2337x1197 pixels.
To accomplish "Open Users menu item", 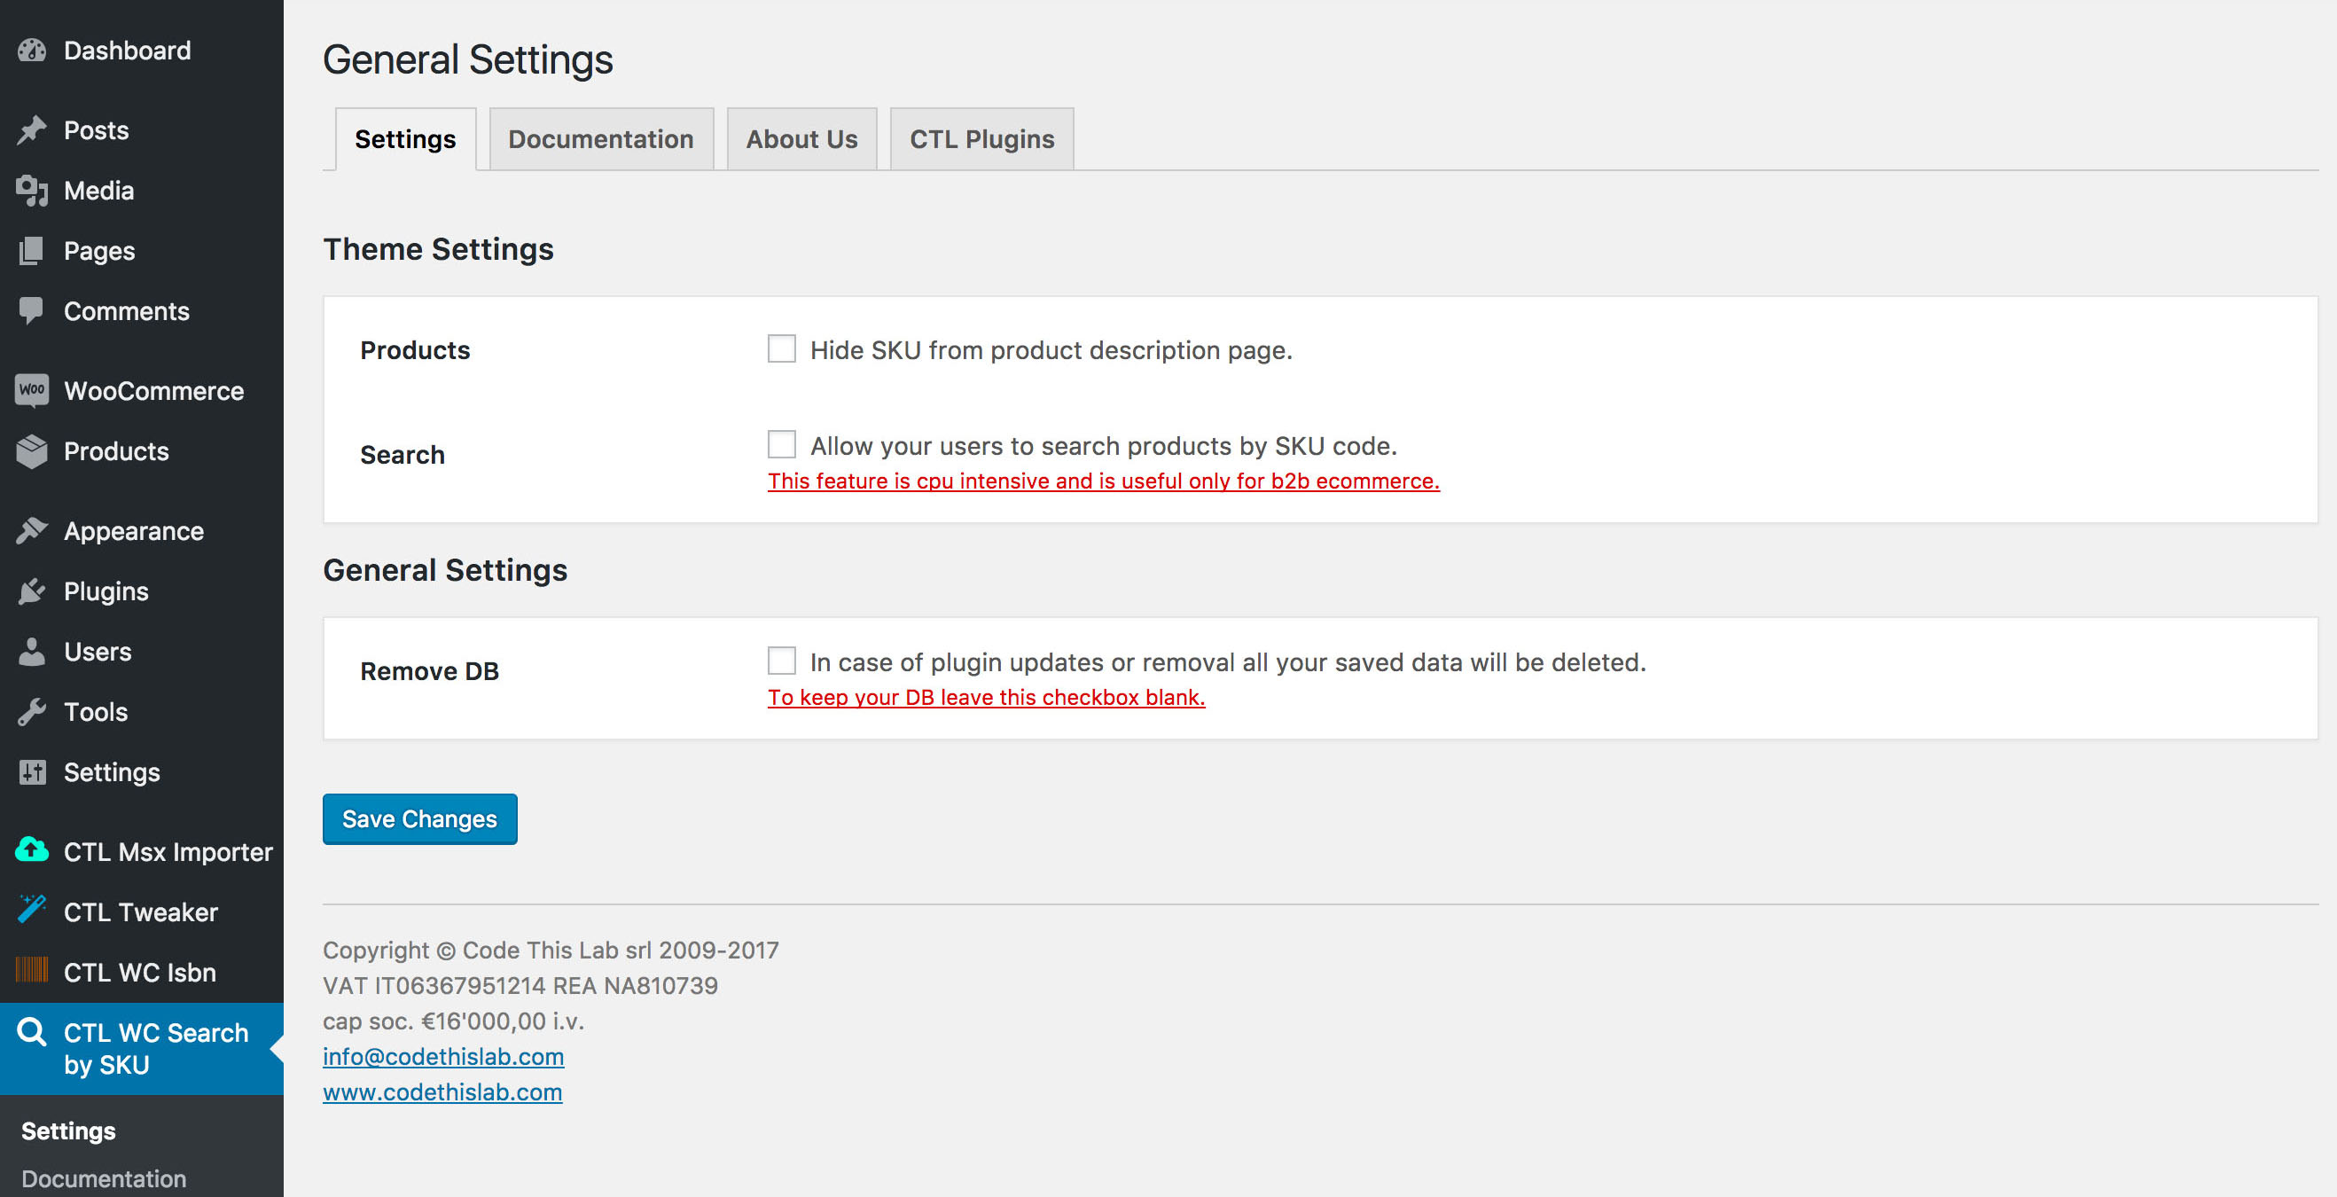I will pos(142,652).
